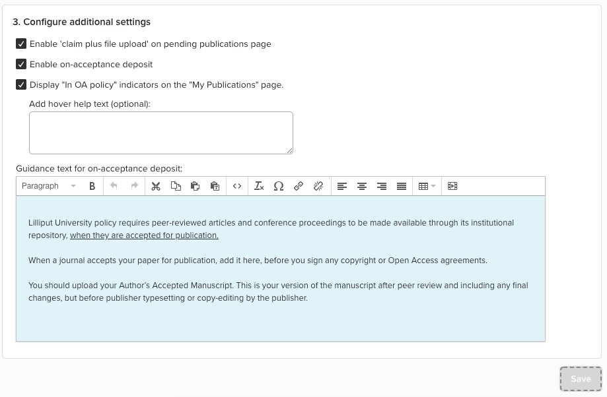607x397 pixels.
Task: Click the insert link icon
Action: click(x=299, y=186)
